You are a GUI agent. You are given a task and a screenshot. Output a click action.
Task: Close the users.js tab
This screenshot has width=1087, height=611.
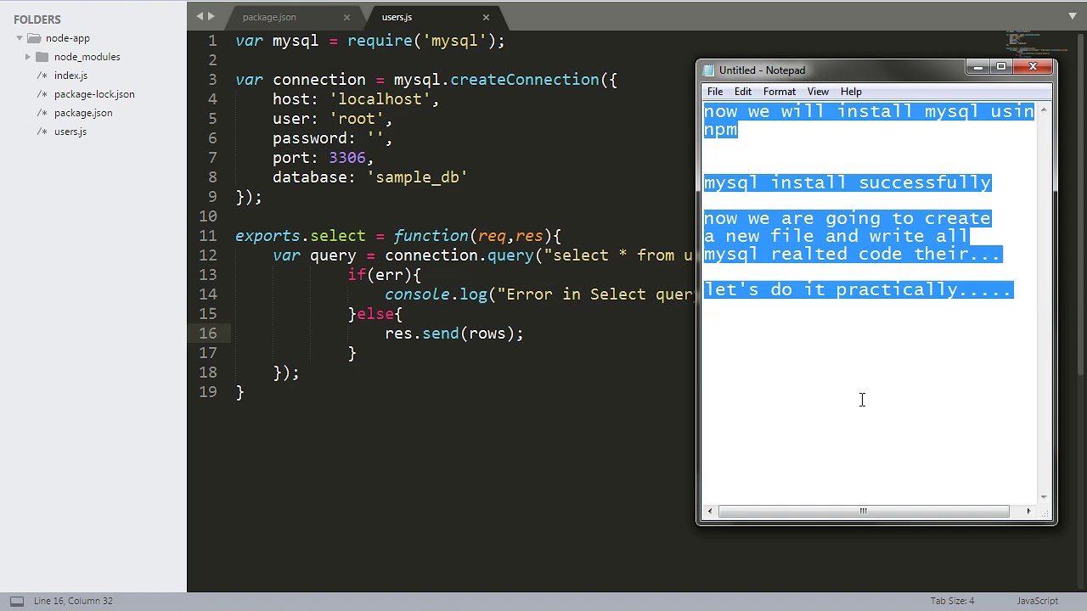pos(486,17)
